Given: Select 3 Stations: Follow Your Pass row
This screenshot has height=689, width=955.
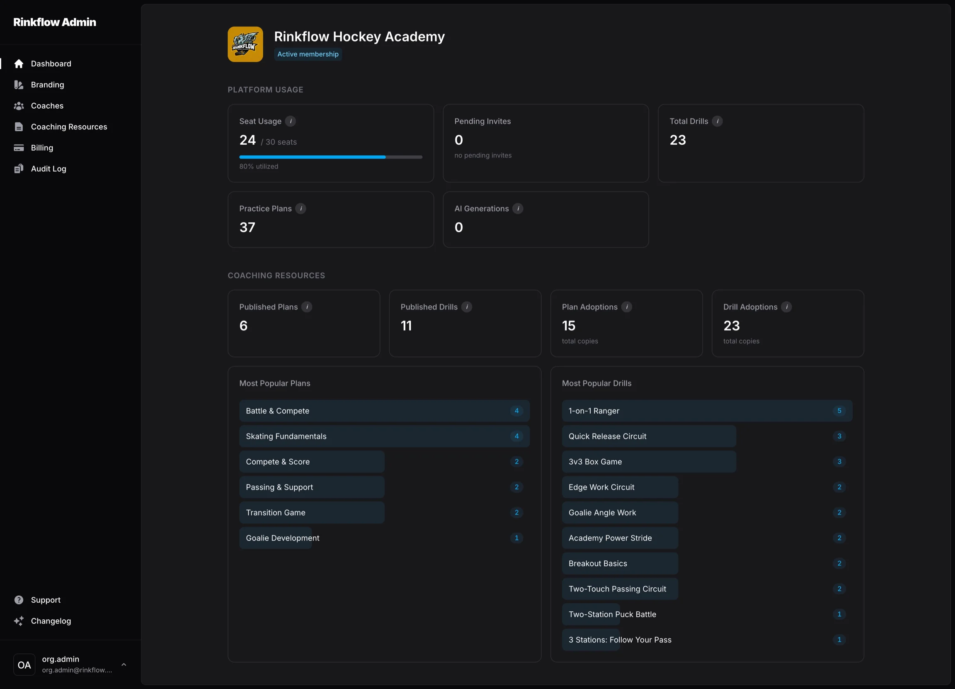Looking at the screenshot, I should [707, 640].
